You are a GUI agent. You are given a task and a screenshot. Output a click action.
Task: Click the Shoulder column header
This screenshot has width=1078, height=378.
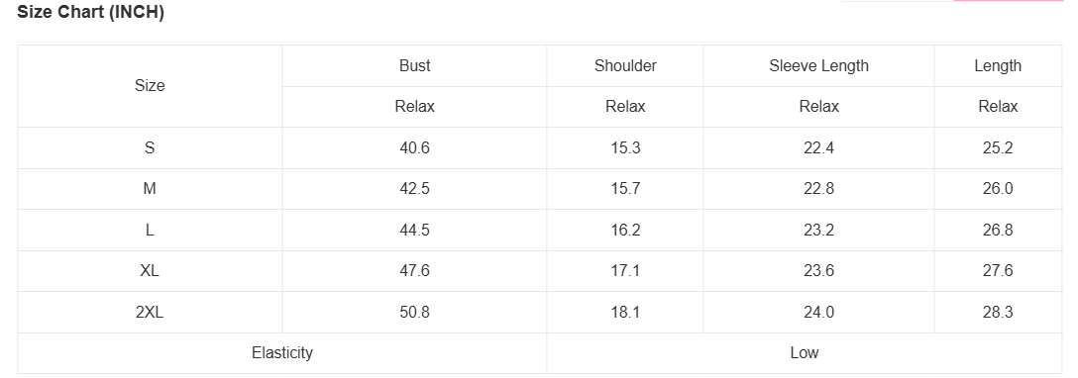pyautogui.click(x=625, y=66)
